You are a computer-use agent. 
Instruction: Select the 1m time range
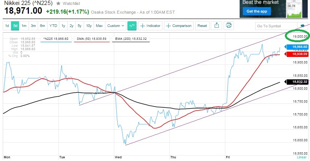(x=24, y=26)
